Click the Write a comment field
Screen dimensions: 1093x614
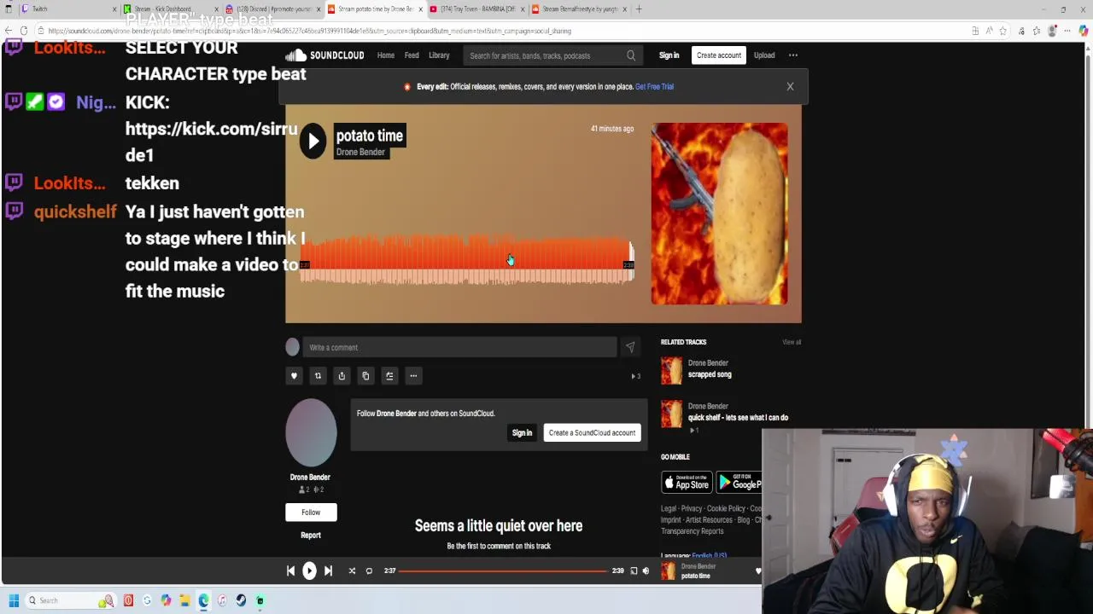[x=459, y=347]
